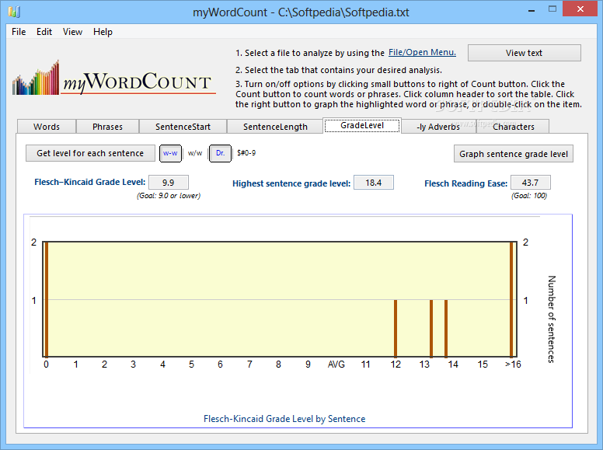
Task: Select the GradeLevel tab
Action: click(x=362, y=125)
